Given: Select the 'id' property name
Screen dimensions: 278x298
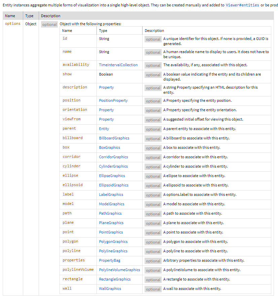Looking at the screenshot, I should 65,38.
